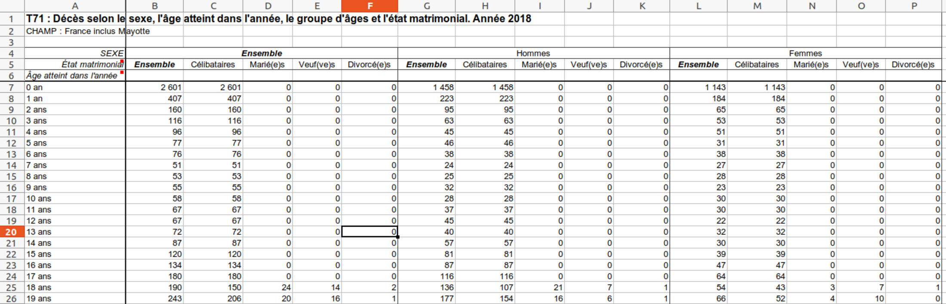Select the column F header
The width and height of the screenshot is (946, 304).
point(369,6)
